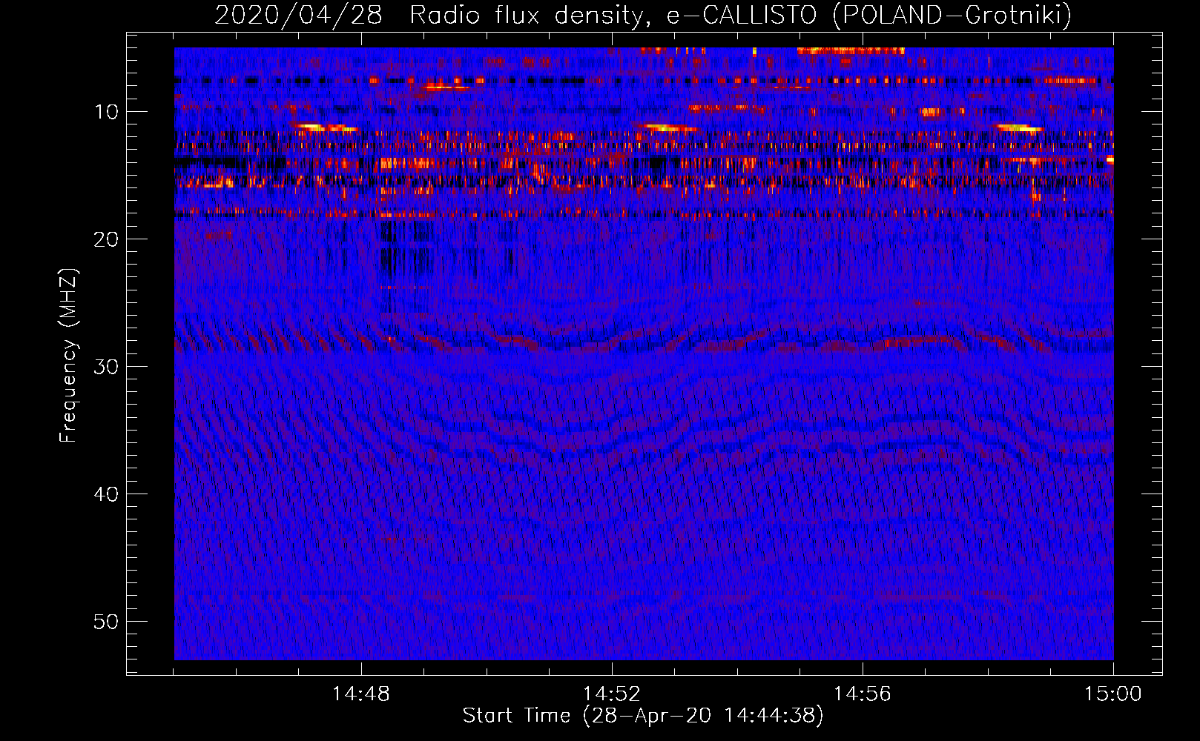
Task: Click the 20 MHz frequency tick label
Action: [107, 239]
